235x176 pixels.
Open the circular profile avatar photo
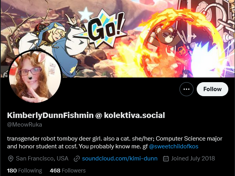(35, 77)
